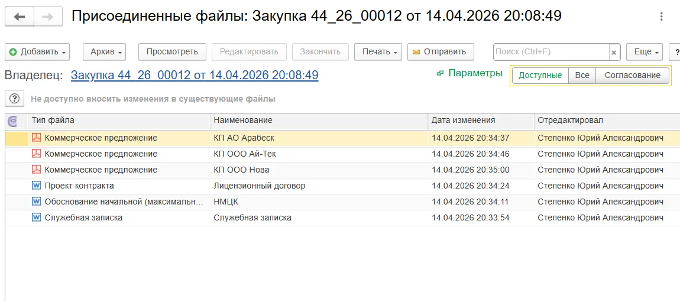The image size is (680, 302).
Task: Click the date 14.04.2026 20:33:54
Action: [471, 219]
